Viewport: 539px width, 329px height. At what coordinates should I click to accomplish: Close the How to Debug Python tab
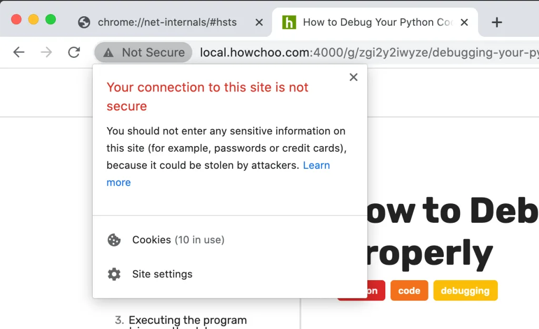click(464, 22)
